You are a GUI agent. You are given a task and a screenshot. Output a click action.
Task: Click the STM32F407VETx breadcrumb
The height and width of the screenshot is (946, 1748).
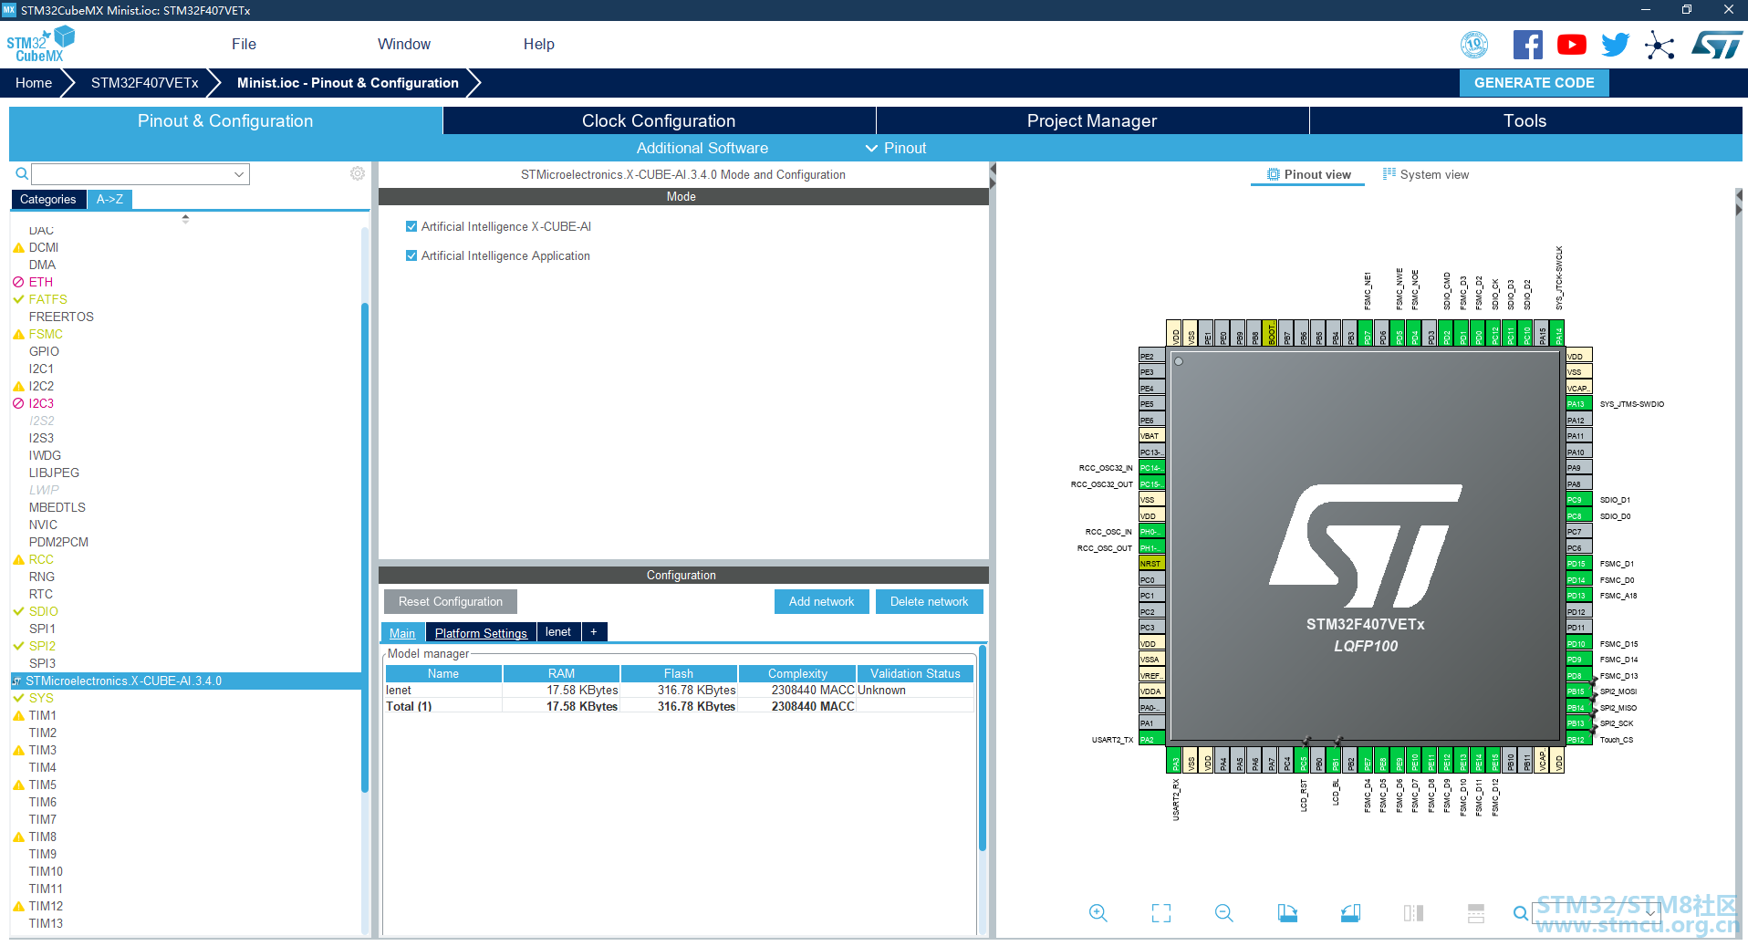pyautogui.click(x=145, y=83)
